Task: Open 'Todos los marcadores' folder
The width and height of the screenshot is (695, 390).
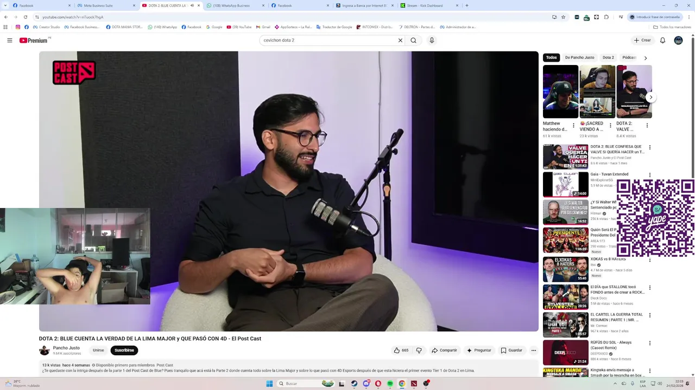Action: 672,27
